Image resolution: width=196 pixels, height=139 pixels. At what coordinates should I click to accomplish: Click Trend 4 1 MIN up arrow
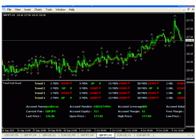[x=71, y=98]
